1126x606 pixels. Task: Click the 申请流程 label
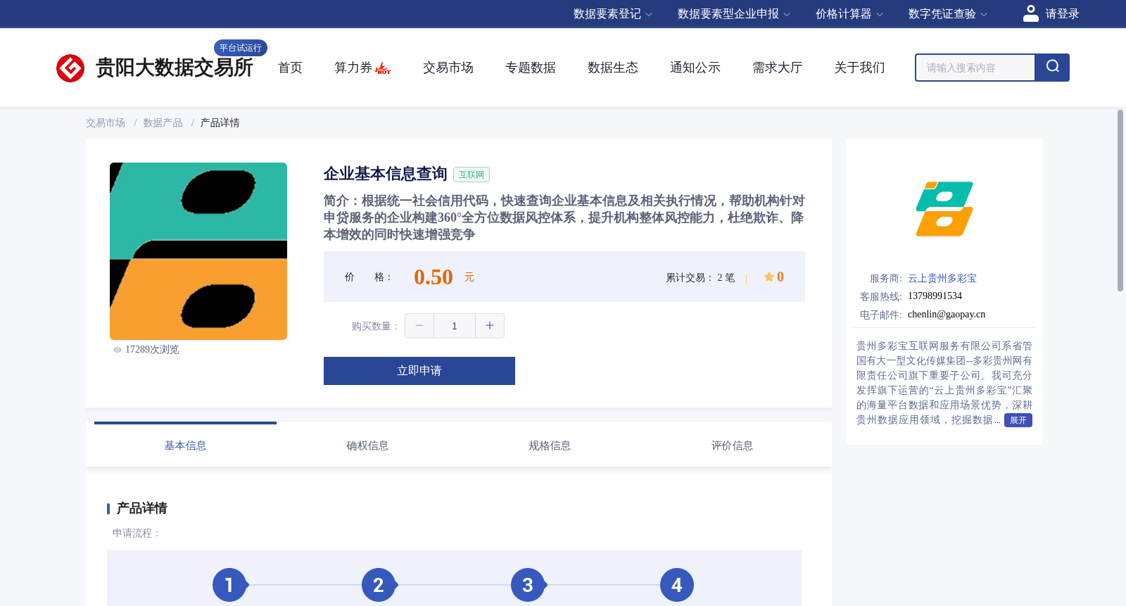pyautogui.click(x=137, y=534)
